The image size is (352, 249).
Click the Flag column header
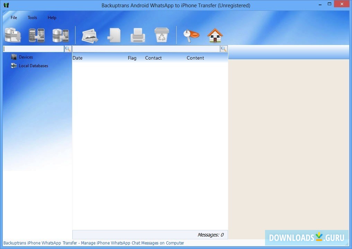click(x=132, y=58)
